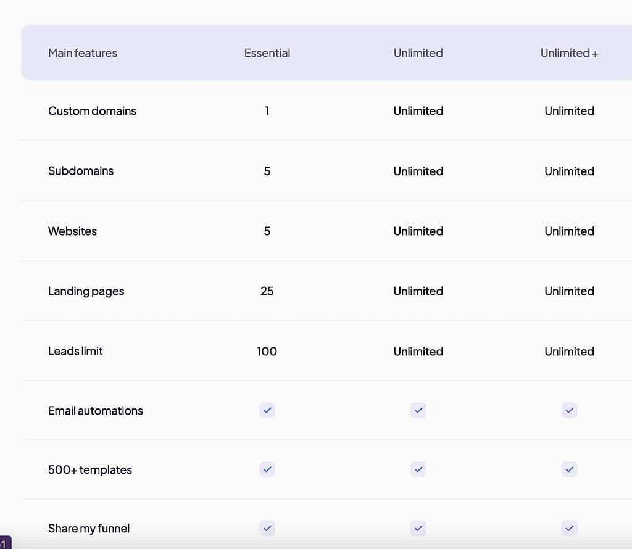
Task: Select the Unlimited + plan column header
Action: pos(569,53)
